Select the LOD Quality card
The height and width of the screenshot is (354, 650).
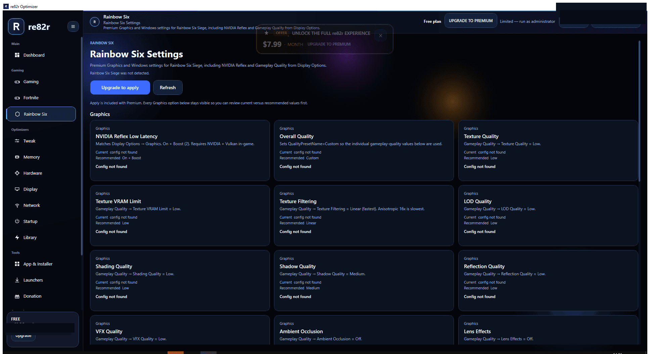tap(548, 215)
